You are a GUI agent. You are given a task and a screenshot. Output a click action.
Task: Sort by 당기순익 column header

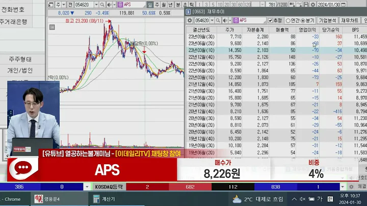pos(331,30)
